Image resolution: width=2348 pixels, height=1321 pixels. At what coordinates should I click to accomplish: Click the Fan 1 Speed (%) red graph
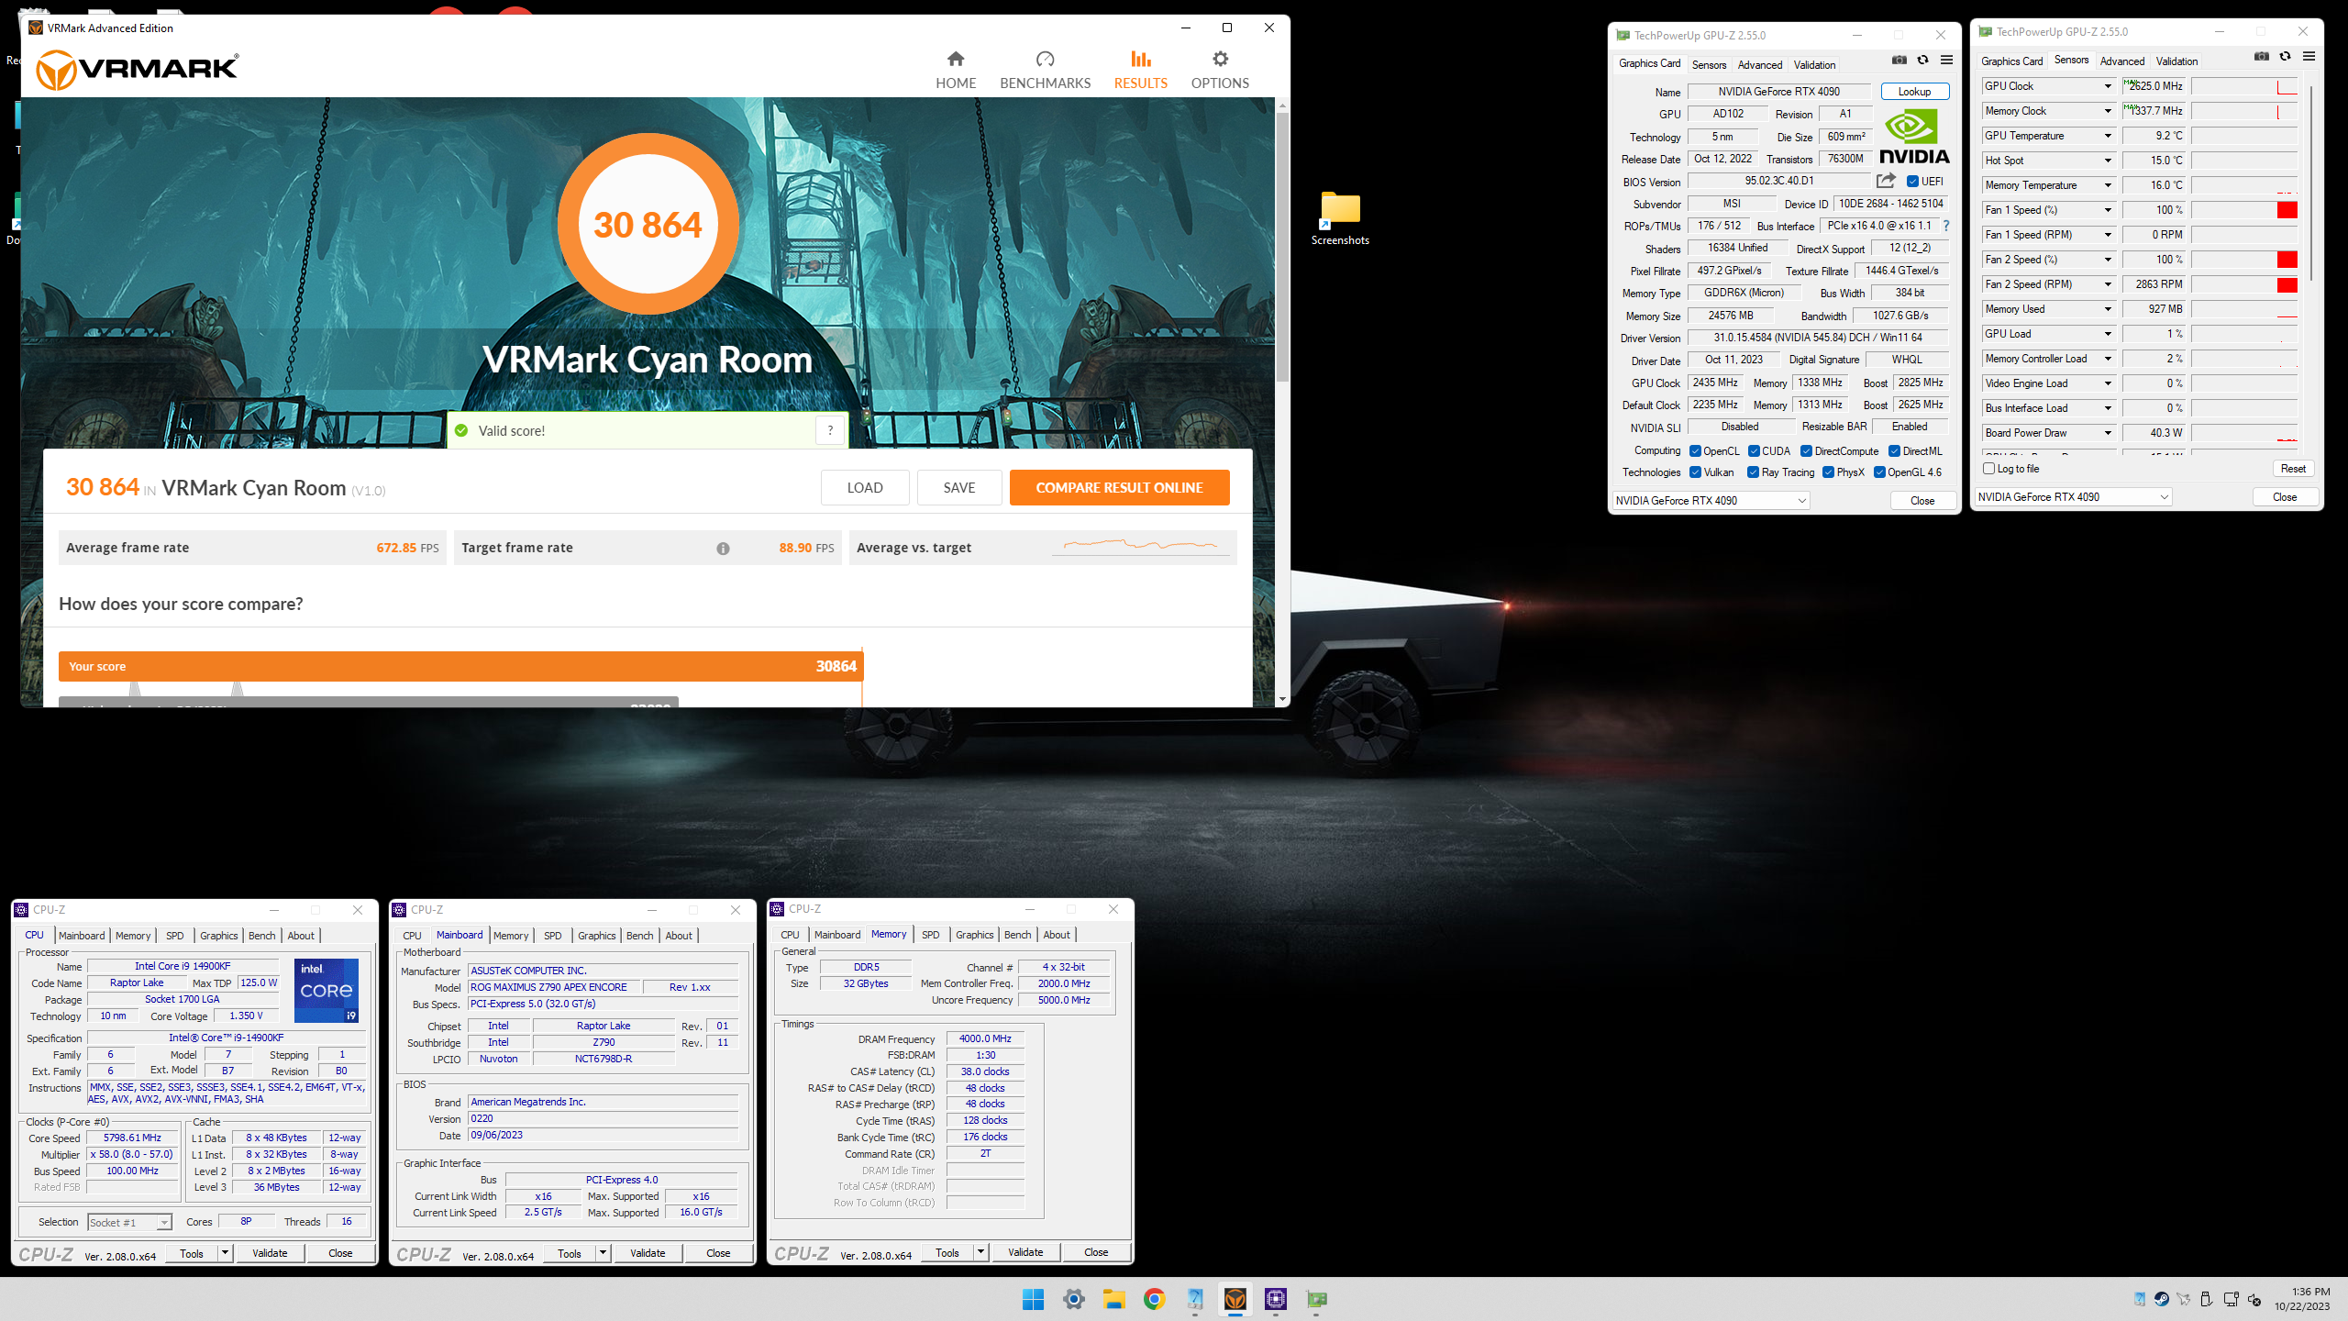pos(2287,210)
